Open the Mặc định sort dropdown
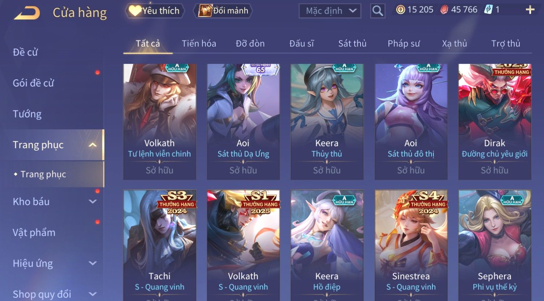 point(330,11)
